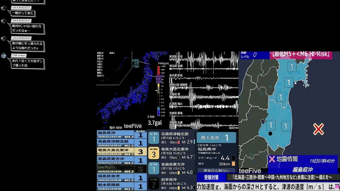Viewport: 340px width, 191px height.
Task: Click intensity 1 badge nearest the red X
Action: pyautogui.click(x=286, y=126)
